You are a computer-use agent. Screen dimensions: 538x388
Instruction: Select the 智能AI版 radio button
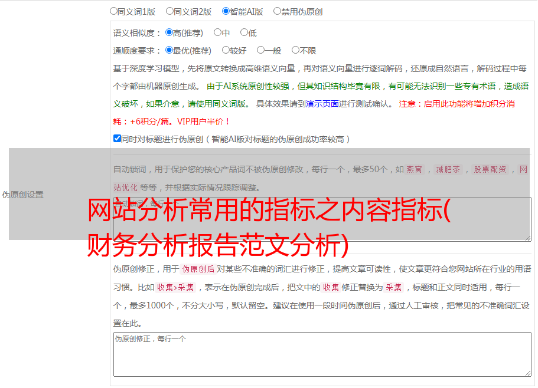click(x=226, y=11)
